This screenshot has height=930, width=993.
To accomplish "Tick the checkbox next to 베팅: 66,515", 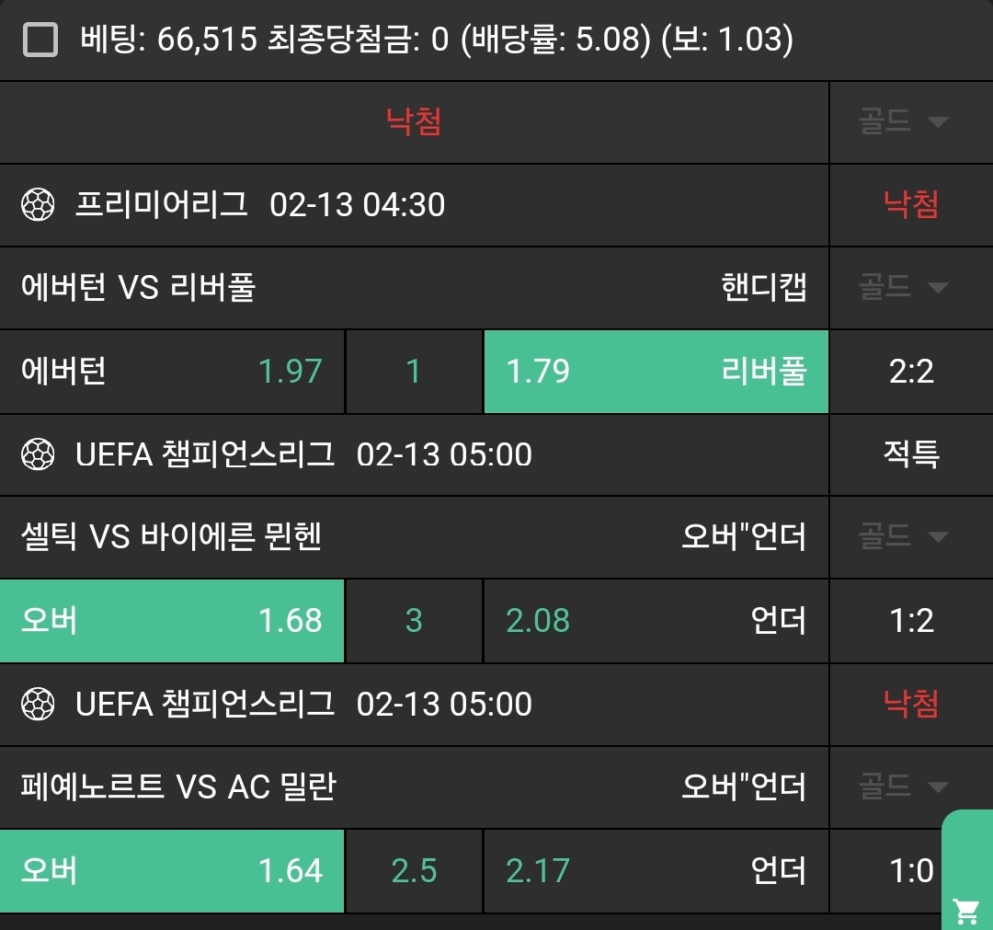I will pos(40,40).
